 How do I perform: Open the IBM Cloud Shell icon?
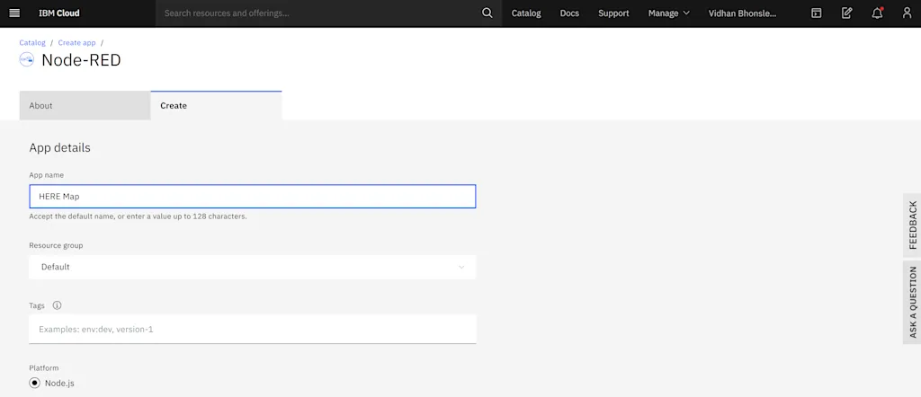click(816, 13)
